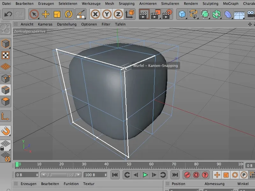The width and height of the screenshot is (255, 191).
Task: Click frame 50 on the timeline ruler
Action: pyautogui.click(x=129, y=164)
